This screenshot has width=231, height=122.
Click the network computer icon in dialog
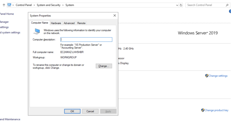[x=37, y=31]
